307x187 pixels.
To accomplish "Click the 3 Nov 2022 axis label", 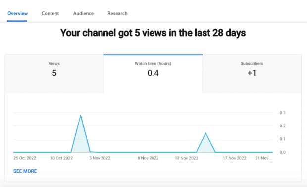I will pos(100,158).
